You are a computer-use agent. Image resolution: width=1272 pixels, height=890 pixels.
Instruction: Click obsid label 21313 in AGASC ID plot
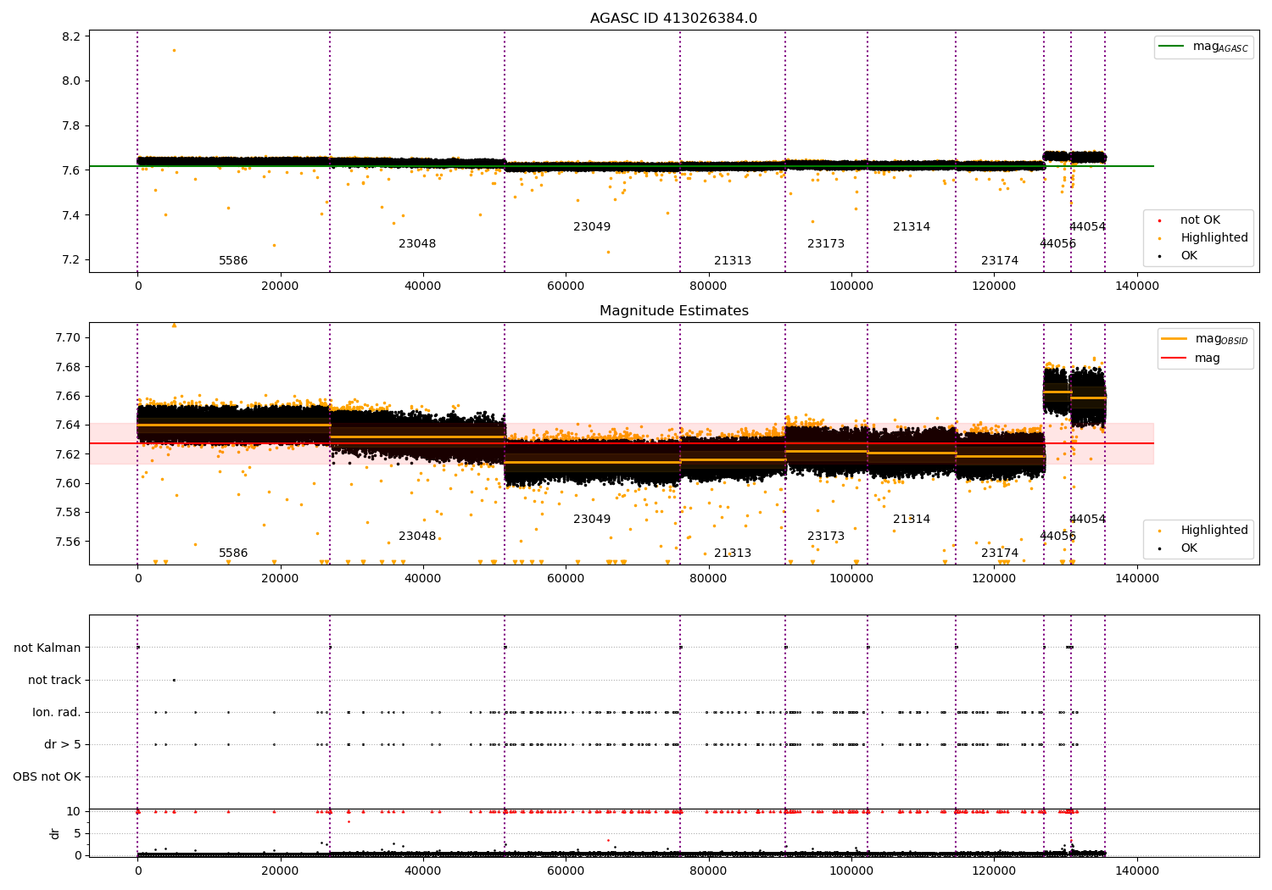click(x=733, y=261)
